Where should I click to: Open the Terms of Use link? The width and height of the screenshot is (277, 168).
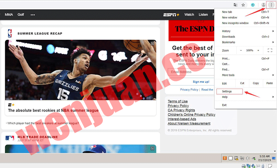tap(178, 101)
